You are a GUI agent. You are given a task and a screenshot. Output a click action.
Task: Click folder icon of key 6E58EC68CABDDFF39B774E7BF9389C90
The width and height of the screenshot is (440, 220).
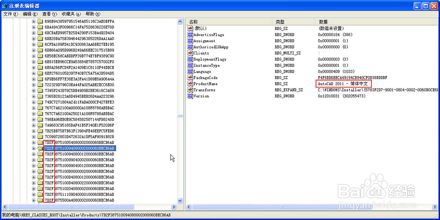40,56
